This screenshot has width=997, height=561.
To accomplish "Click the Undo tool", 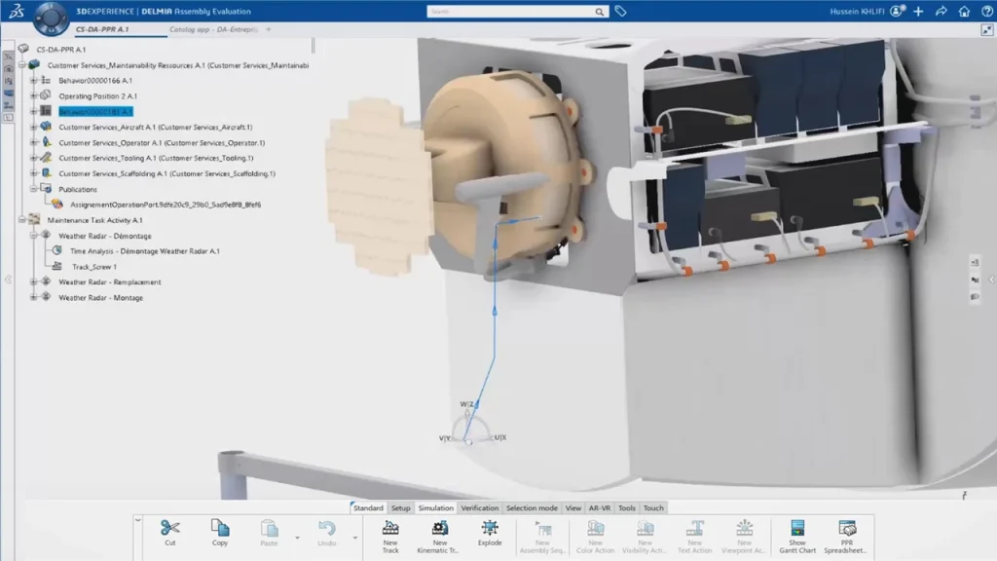I will tap(327, 533).
